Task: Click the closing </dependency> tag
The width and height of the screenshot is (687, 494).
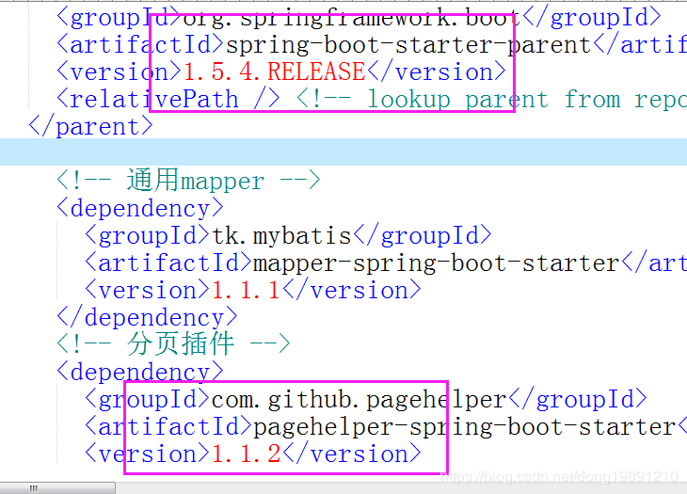Action: [147, 317]
